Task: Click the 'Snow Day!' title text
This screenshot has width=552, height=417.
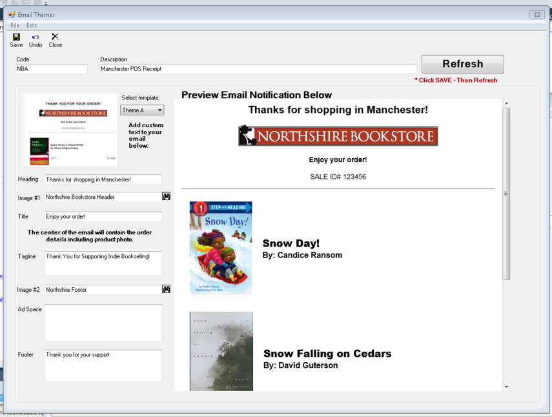Action: [291, 243]
